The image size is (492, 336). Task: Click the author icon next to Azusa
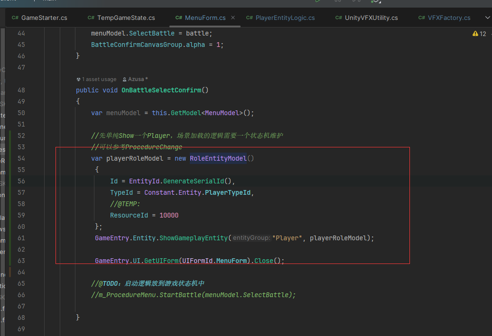124,80
